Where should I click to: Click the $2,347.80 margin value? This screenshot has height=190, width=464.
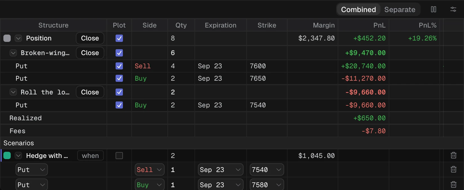pyautogui.click(x=317, y=38)
